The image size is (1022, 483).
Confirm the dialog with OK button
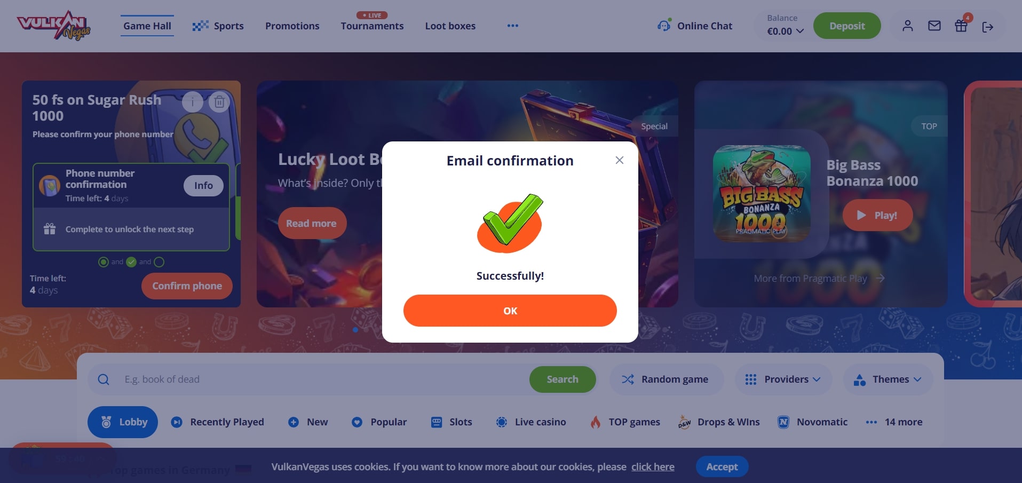point(510,311)
